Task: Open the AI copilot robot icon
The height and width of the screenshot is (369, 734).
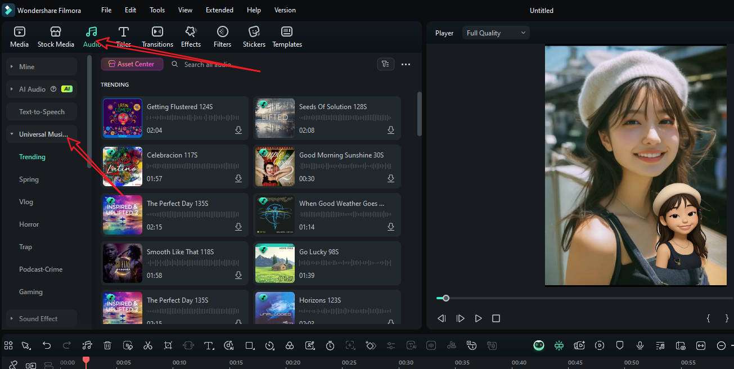Action: [539, 345]
